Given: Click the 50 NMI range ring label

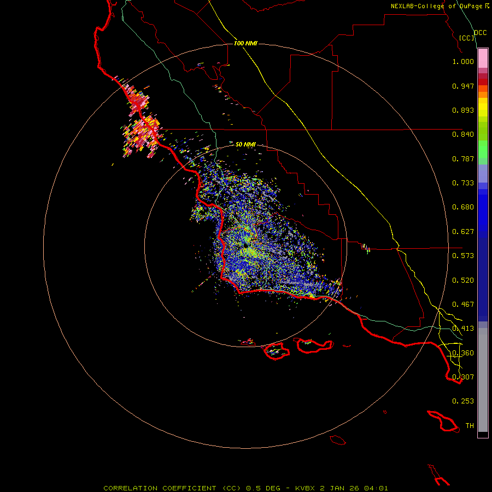Looking at the screenshot, I should [x=245, y=145].
